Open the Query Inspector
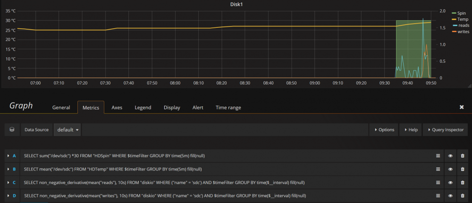Image resolution: width=472 pixels, height=203 pixels. pos(445,129)
